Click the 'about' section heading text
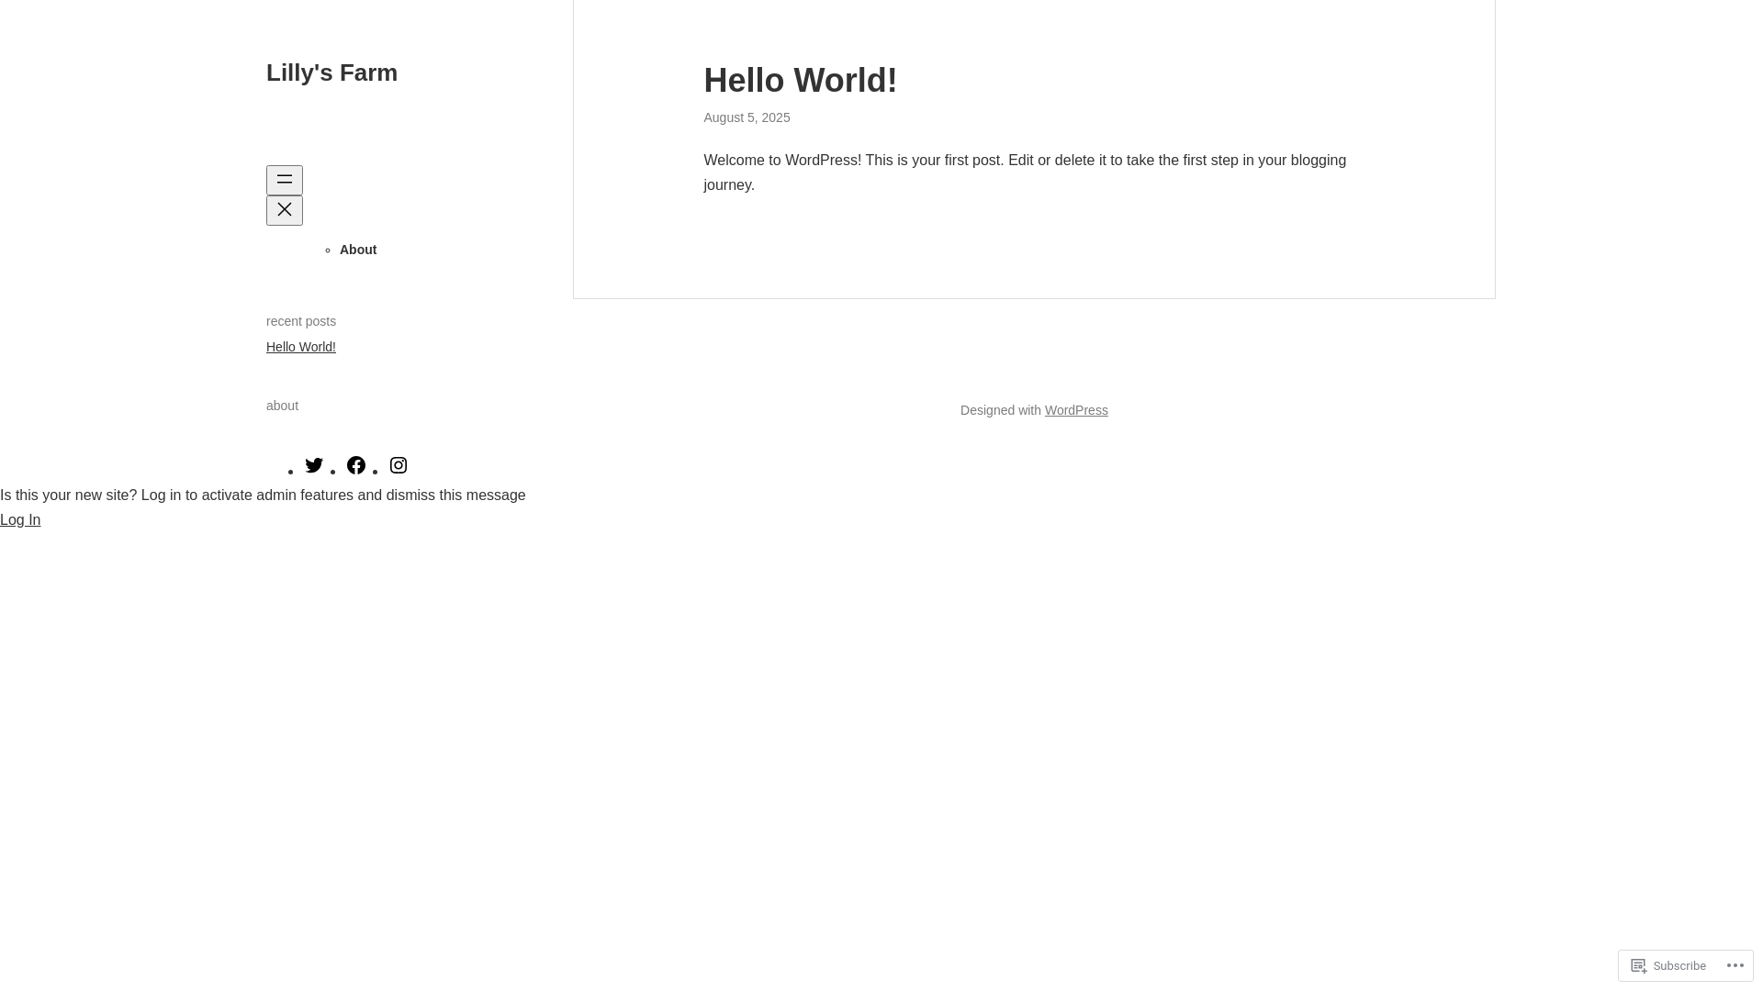 pos(282,406)
